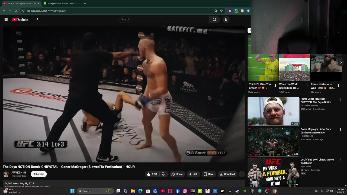Click the search magnifier button
This screenshot has width=347, height=195.
point(214,19)
